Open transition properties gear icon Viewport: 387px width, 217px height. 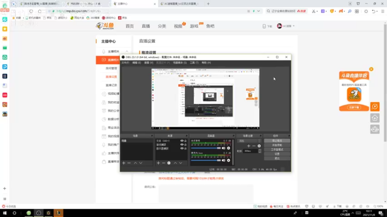click(259, 146)
